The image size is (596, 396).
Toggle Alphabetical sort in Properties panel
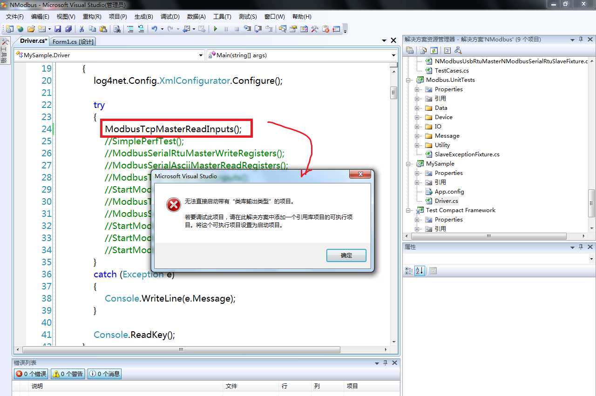click(420, 271)
